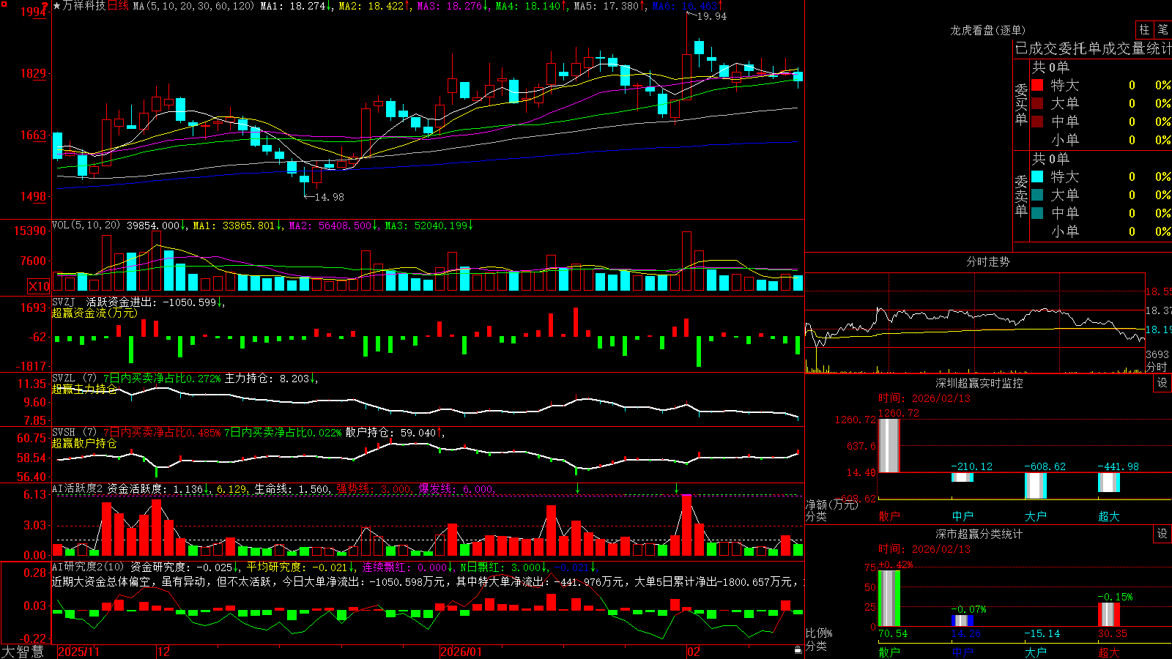
Task: Open MA(5,10,20,30,60,120) indicator parameters
Action: pos(193,6)
